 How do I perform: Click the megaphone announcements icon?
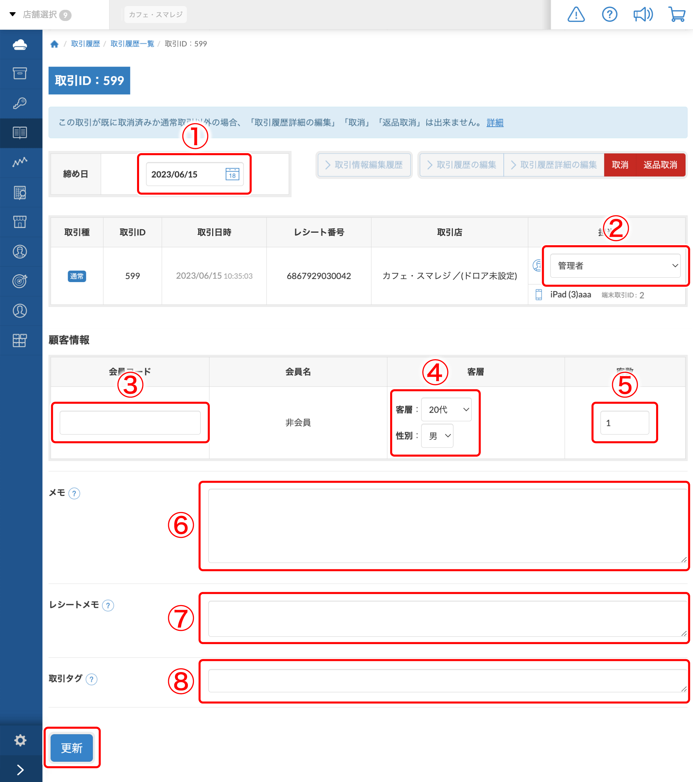click(x=643, y=15)
